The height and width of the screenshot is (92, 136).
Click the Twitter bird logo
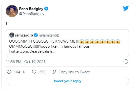click(x=126, y=8)
